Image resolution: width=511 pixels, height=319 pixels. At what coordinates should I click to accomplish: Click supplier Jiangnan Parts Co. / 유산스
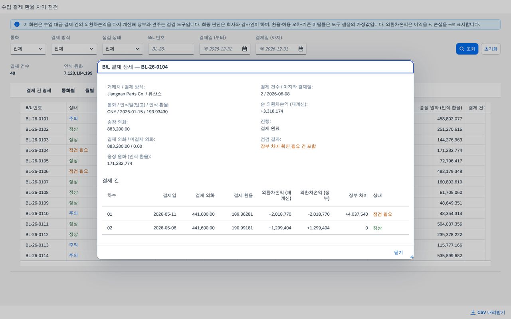[135, 94]
